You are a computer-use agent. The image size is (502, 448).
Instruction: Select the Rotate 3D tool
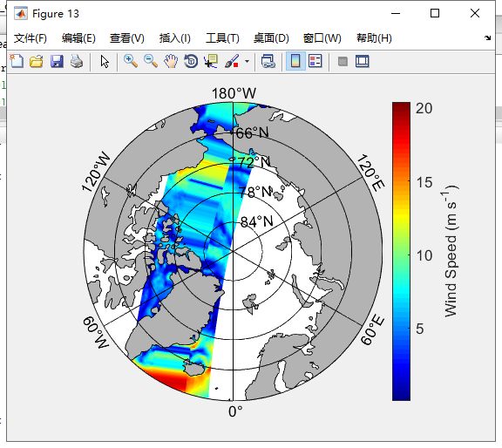point(191,61)
